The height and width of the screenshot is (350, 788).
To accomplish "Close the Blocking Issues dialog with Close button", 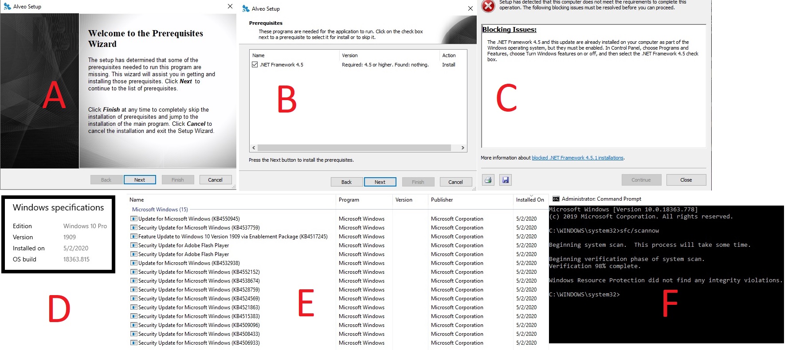I will click(x=686, y=180).
